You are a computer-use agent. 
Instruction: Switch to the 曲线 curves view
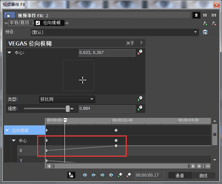(203, 176)
